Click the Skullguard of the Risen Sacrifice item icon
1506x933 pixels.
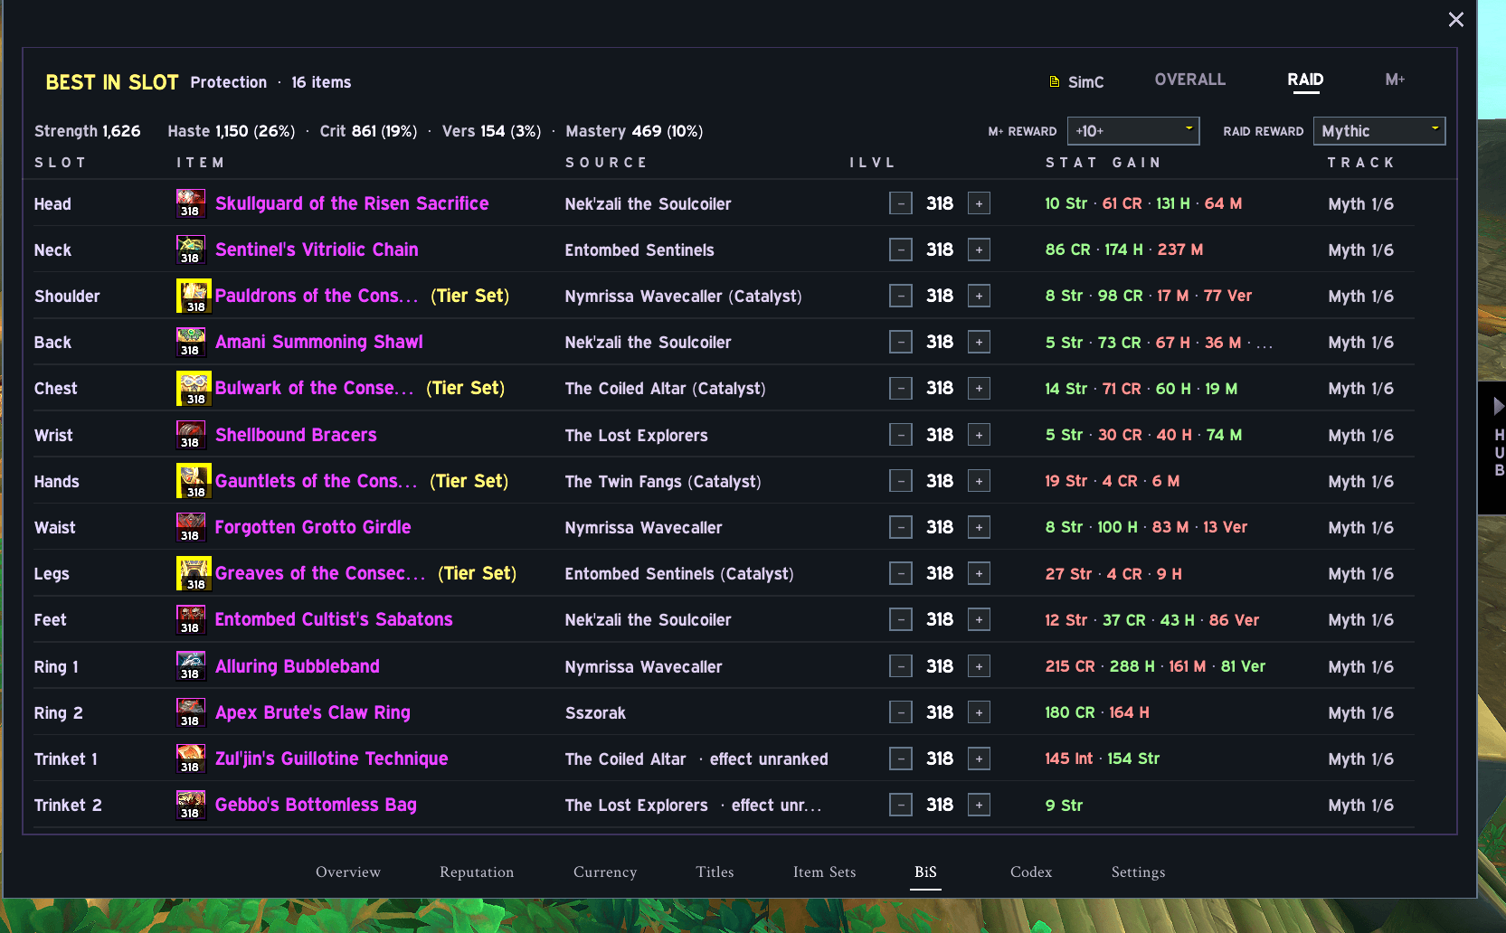click(x=190, y=203)
